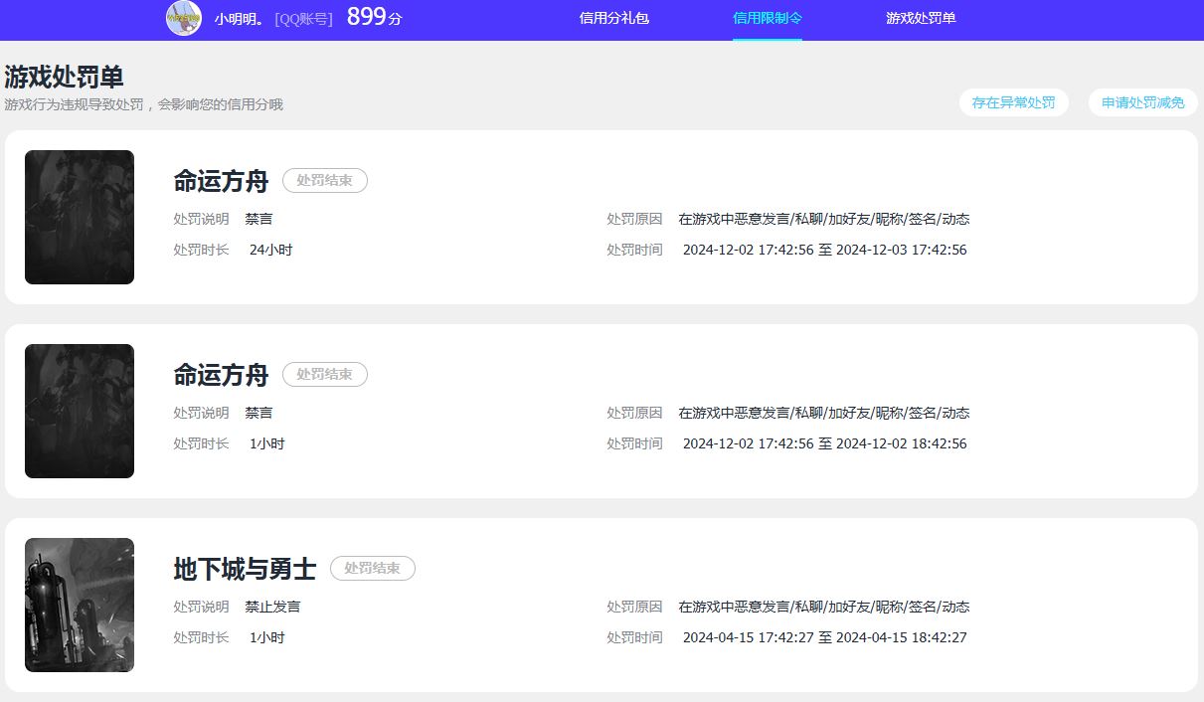The image size is (1204, 702).
Task: Select the 地下城与勇士 game title
Action: click(x=245, y=568)
